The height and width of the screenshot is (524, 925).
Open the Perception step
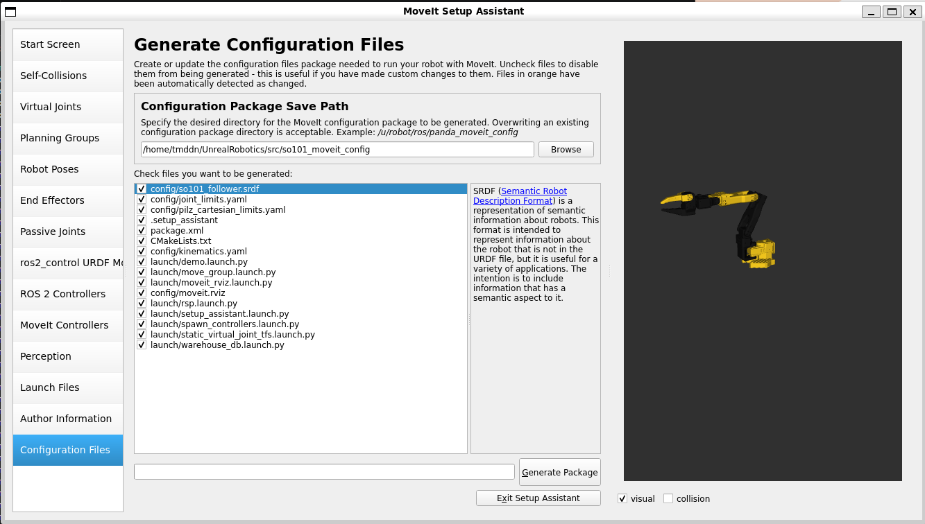[x=68, y=356]
